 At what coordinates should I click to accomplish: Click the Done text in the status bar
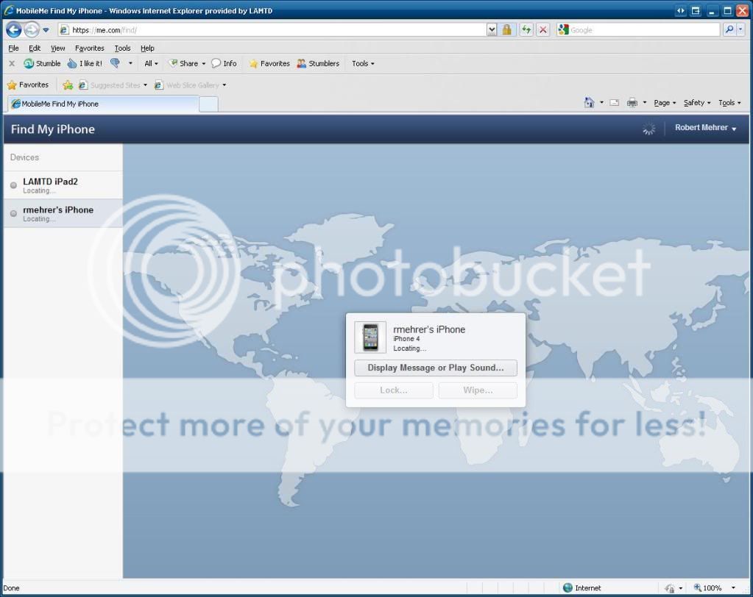pos(12,588)
